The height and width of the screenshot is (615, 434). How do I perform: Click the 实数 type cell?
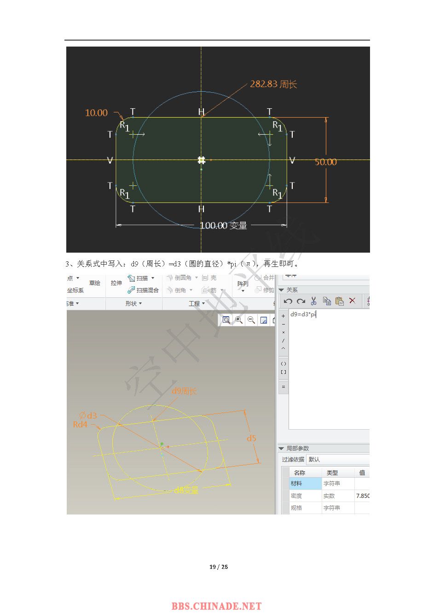[338, 496]
